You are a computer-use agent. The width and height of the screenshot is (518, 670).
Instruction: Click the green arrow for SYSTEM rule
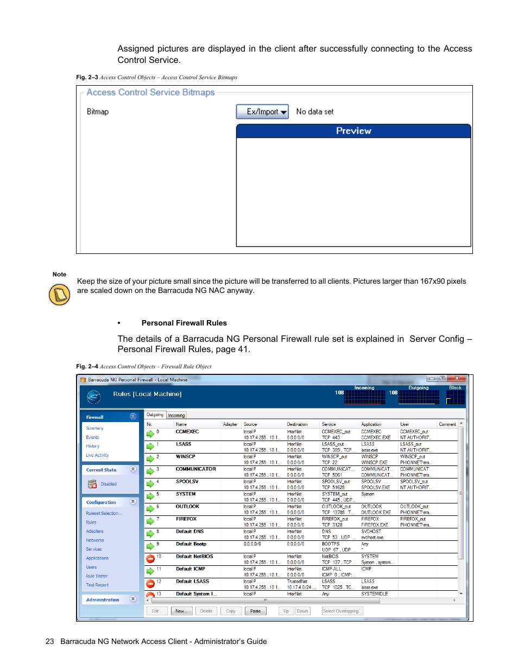pyautogui.click(x=150, y=496)
